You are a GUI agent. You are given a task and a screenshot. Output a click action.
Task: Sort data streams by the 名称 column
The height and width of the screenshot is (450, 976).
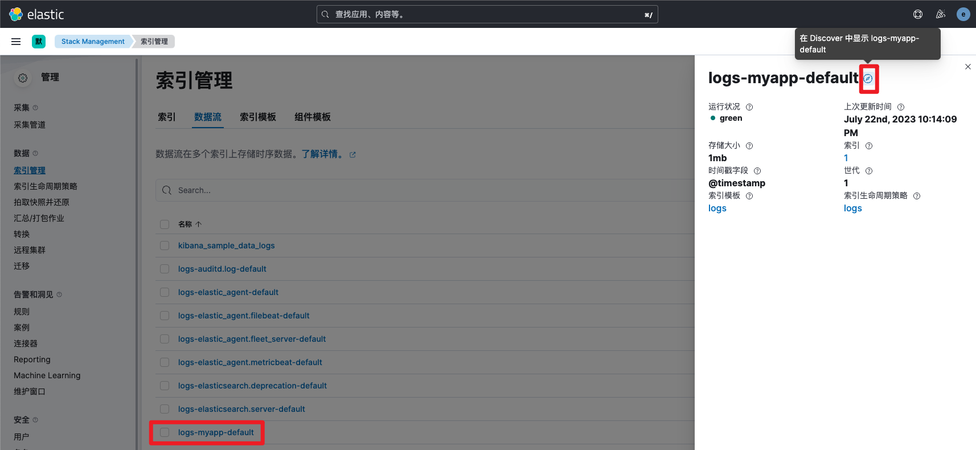click(190, 224)
